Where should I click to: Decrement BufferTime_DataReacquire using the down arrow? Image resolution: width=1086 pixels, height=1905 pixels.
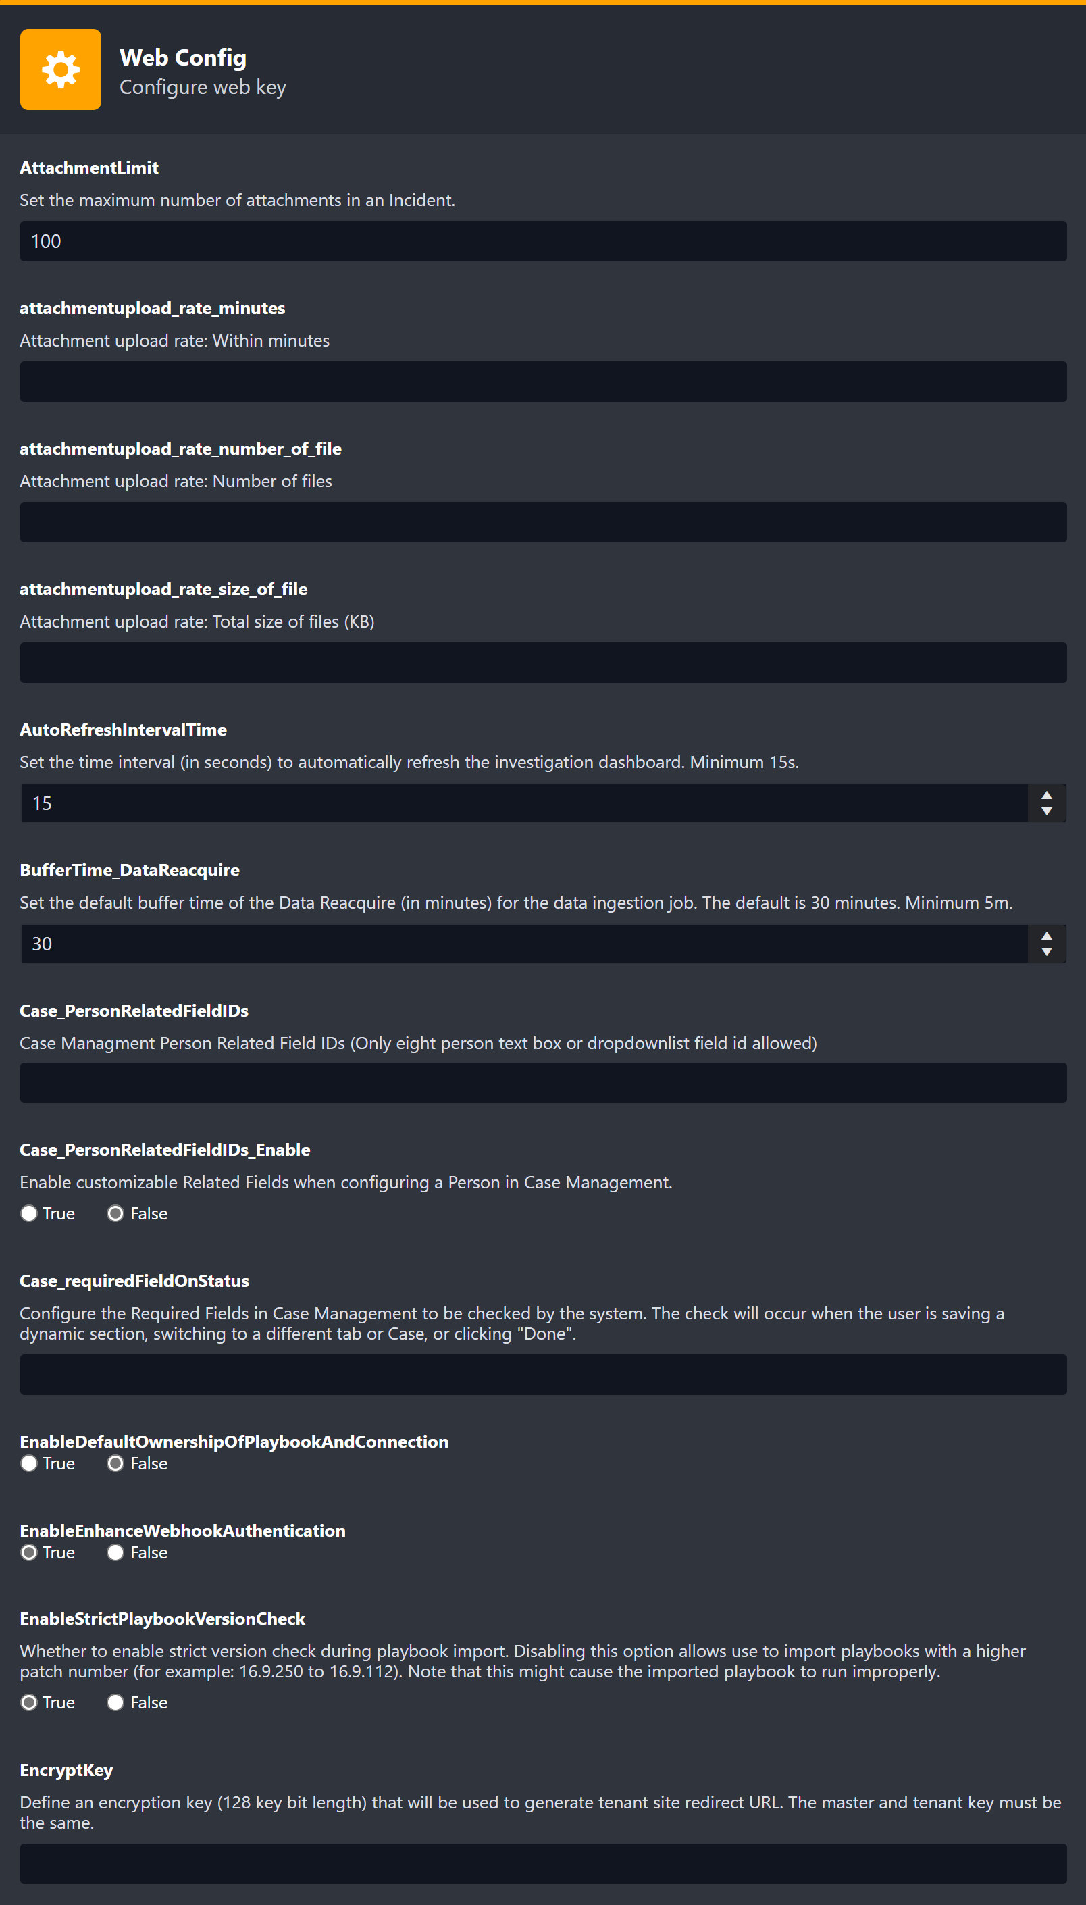click(1045, 952)
